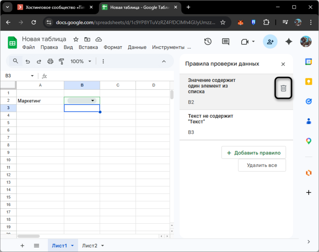Expand the dropdown chip in cell B2
This screenshot has width=319, height=252.
click(92, 101)
